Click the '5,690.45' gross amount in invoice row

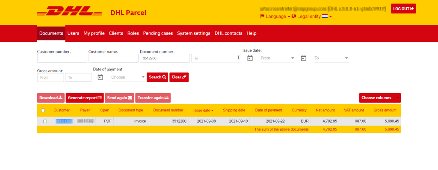click(392, 121)
